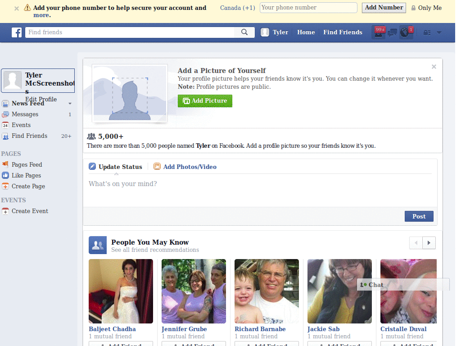
Task: Open the Canada (+1) country code selector
Action: 237,8
